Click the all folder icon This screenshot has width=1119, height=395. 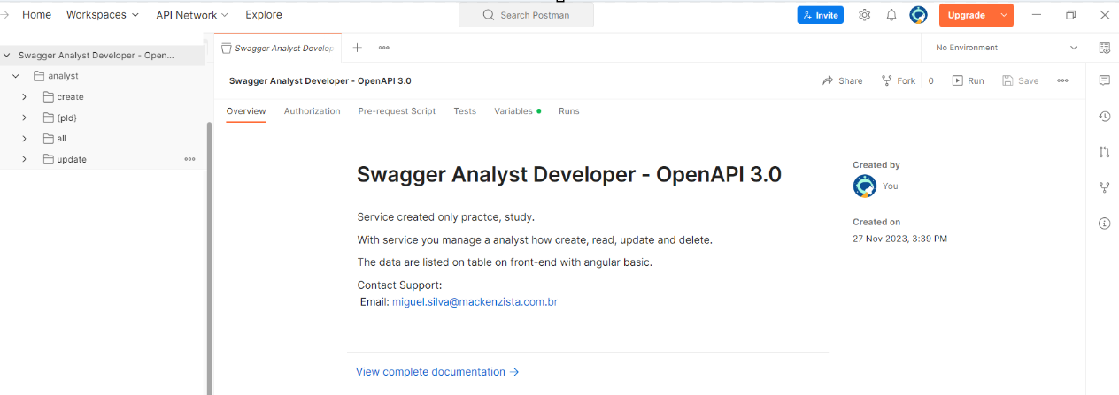click(x=49, y=138)
